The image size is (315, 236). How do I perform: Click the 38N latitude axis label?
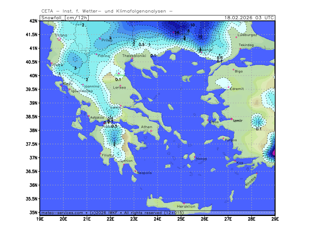34,130
